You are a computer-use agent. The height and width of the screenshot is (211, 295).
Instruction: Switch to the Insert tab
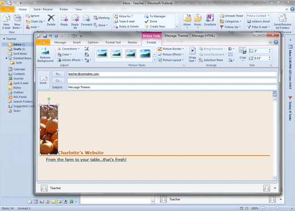coord(77,43)
